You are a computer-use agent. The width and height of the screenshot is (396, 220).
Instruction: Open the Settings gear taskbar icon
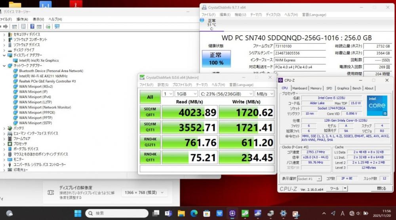(x=284, y=213)
